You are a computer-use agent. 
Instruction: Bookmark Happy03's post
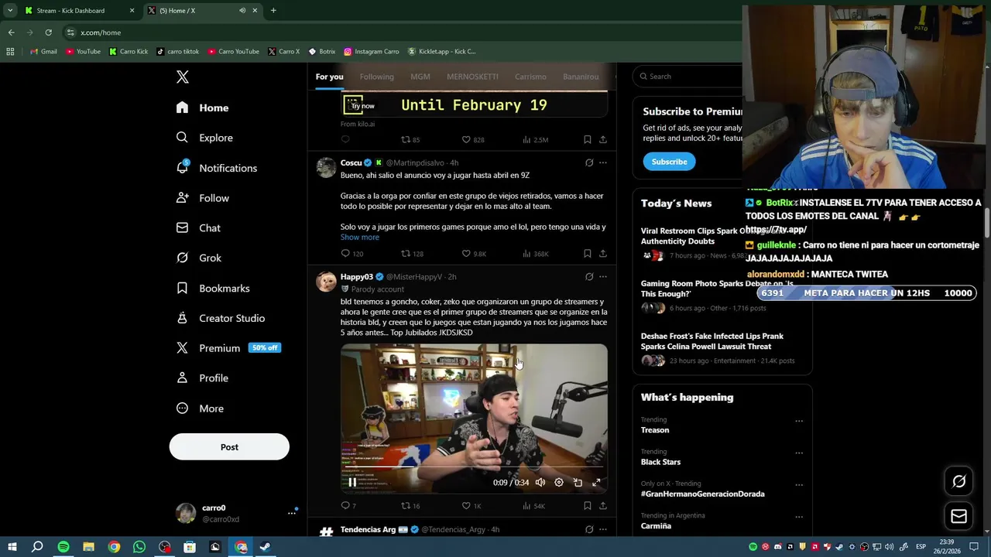point(588,506)
